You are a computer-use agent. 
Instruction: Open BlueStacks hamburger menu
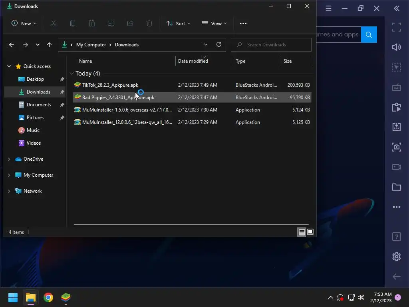click(x=328, y=9)
